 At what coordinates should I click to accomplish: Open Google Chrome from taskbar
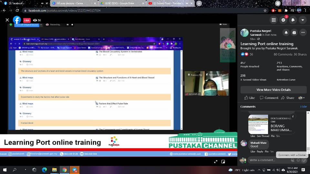point(65,170)
